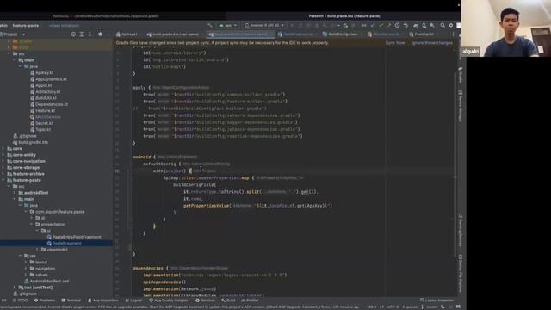Viewport: 551px width, 310px height.
Task: Open the Logcat tool window
Action: tap(133, 301)
